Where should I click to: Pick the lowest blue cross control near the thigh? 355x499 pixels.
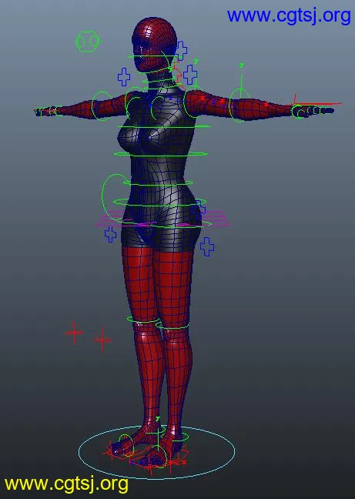(x=207, y=246)
